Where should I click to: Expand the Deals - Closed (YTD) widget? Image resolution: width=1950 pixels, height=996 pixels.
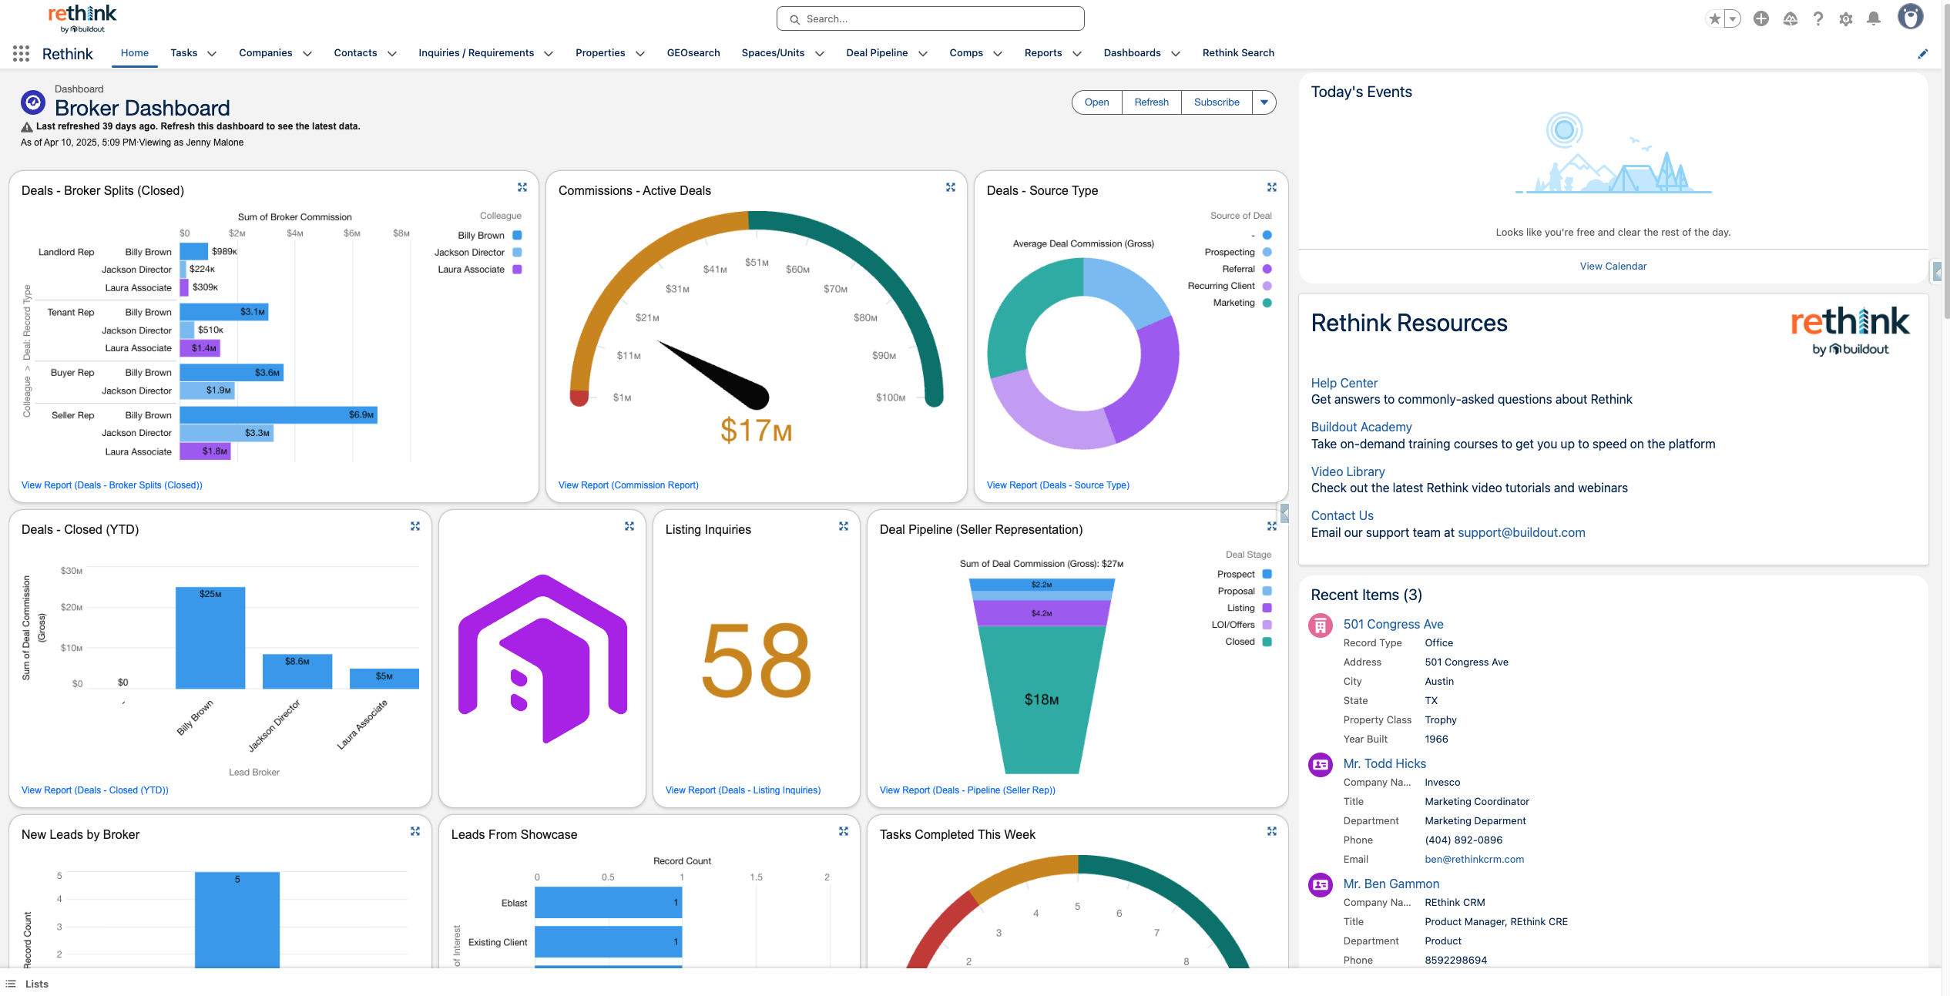[x=415, y=526]
